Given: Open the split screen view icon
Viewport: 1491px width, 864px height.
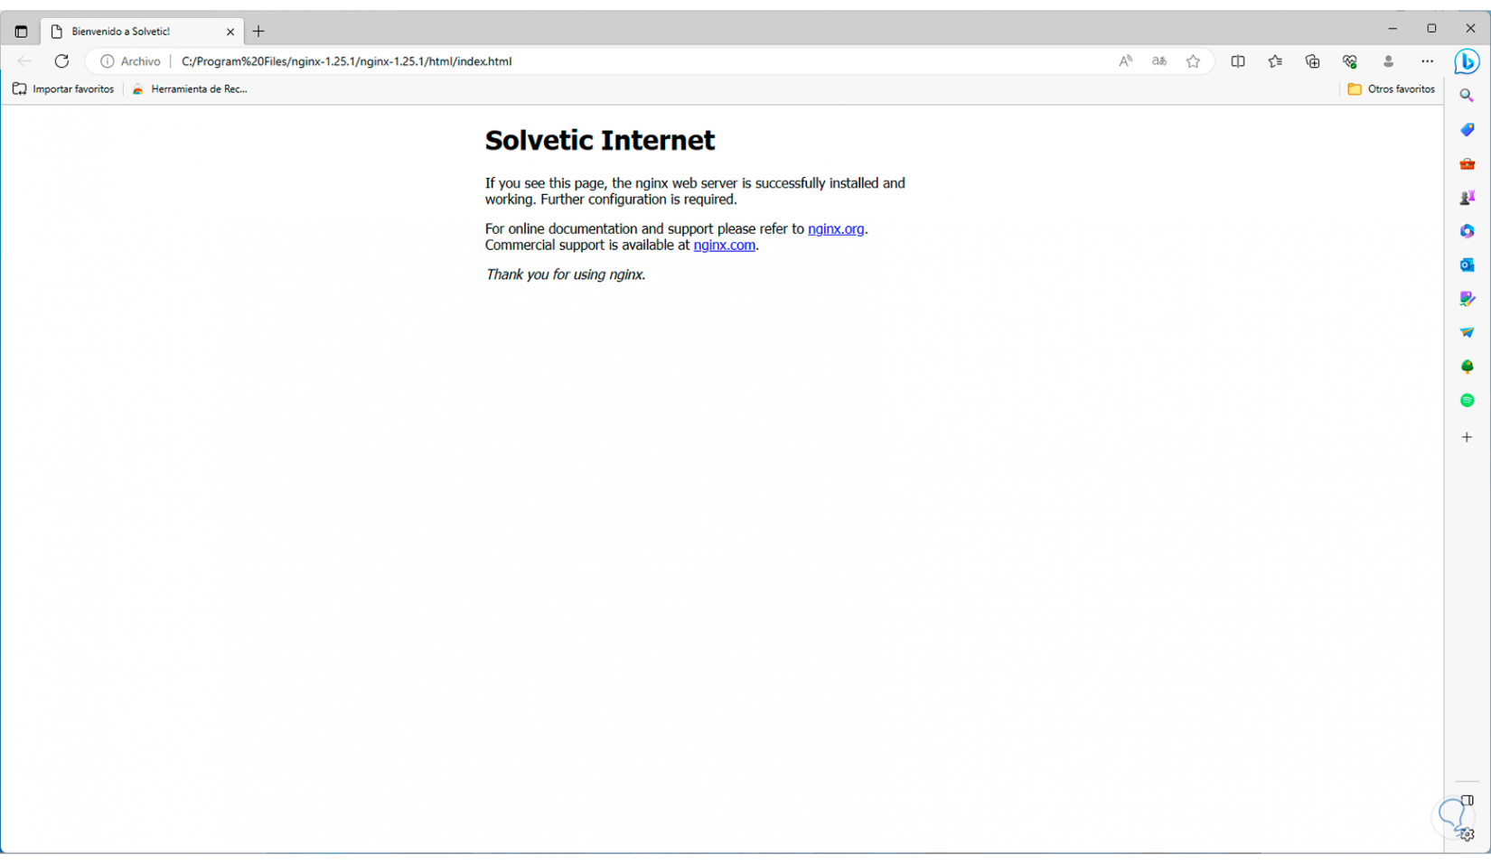Looking at the screenshot, I should pos(1238,61).
